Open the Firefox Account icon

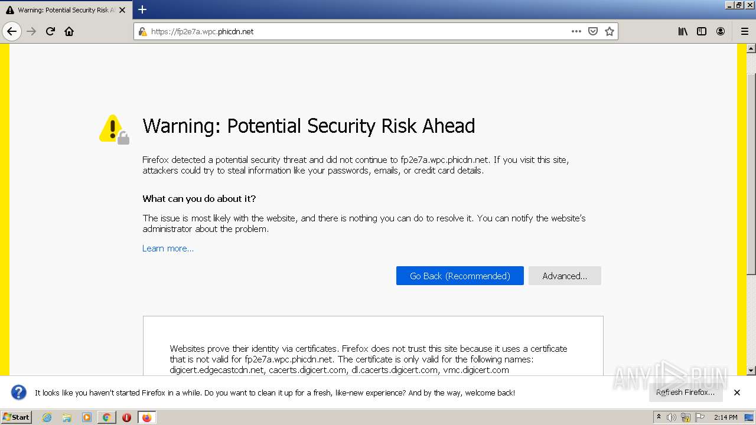point(721,31)
